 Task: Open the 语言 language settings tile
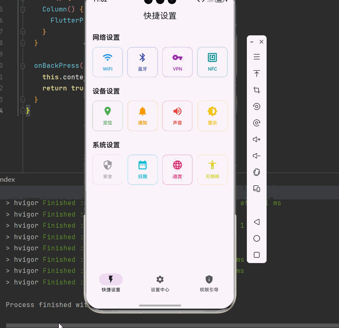coord(177,170)
